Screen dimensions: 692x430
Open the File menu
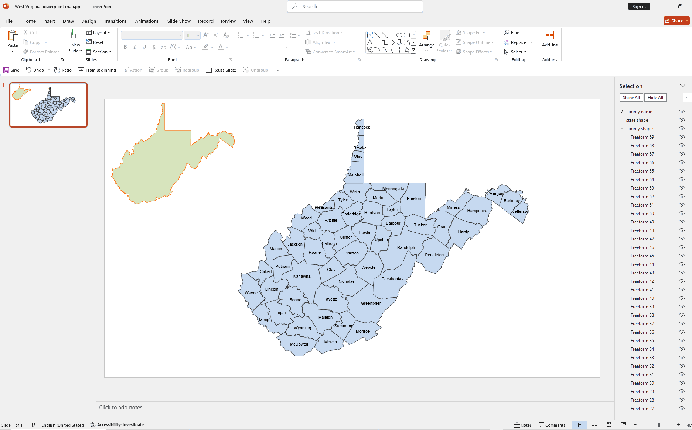(9, 21)
